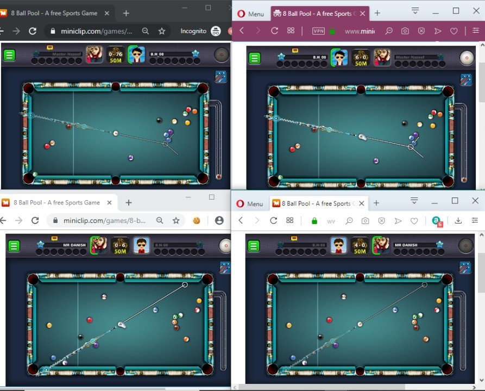Click cue ball spin control in top-right game
This screenshot has width=485, height=391.
click(467, 58)
